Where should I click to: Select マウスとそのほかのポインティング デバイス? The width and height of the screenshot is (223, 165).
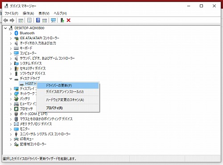click(x=46, y=119)
